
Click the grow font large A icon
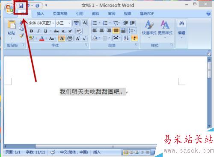tap(77, 38)
